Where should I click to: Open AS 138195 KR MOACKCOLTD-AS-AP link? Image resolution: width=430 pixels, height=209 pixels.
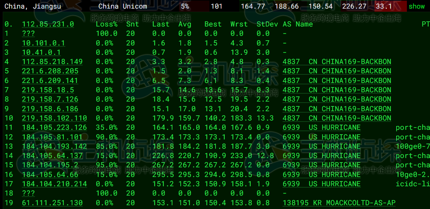click(339, 203)
